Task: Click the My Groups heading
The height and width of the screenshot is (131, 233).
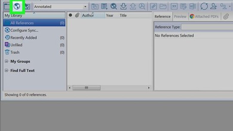Action: point(20,61)
